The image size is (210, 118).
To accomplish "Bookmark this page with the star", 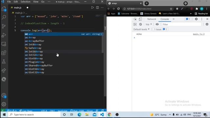I will coord(171,9).
